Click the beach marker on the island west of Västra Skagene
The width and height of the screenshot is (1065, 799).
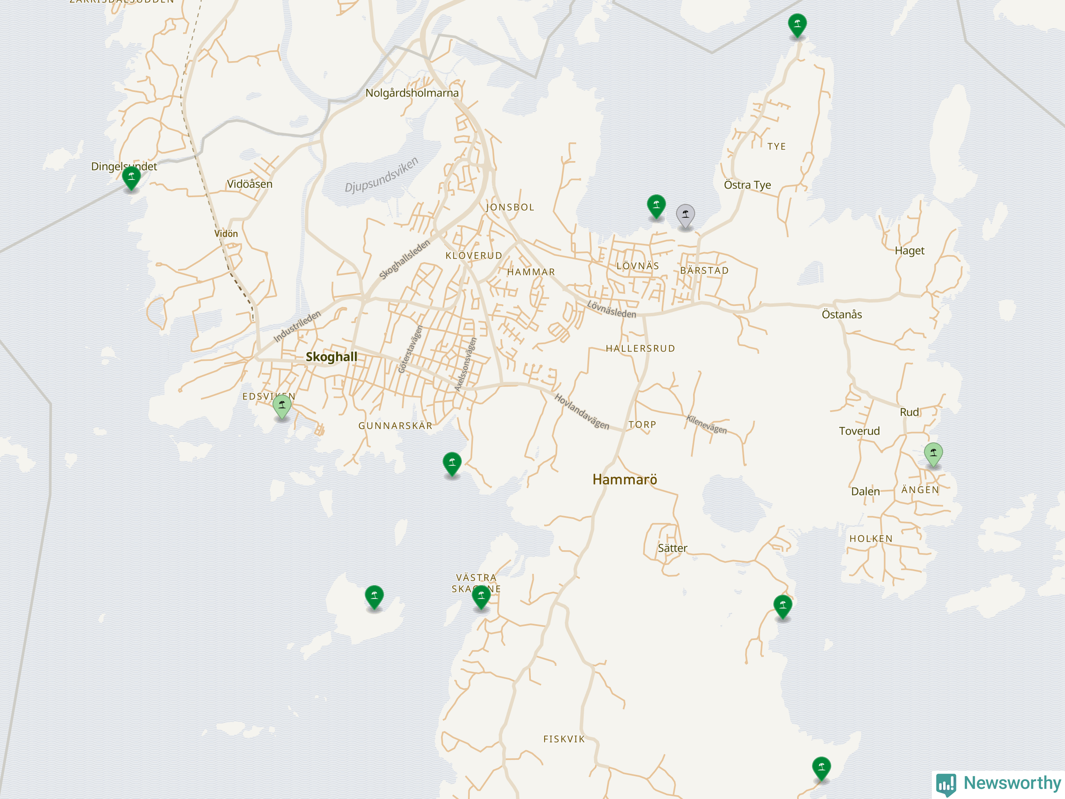tap(374, 598)
